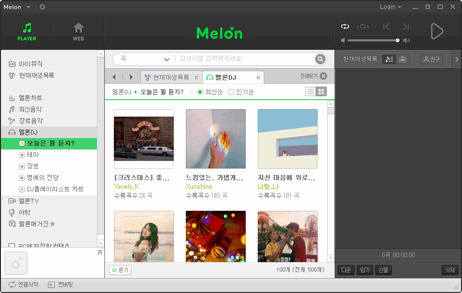
Task: Enable repeat playback mode
Action: (344, 27)
